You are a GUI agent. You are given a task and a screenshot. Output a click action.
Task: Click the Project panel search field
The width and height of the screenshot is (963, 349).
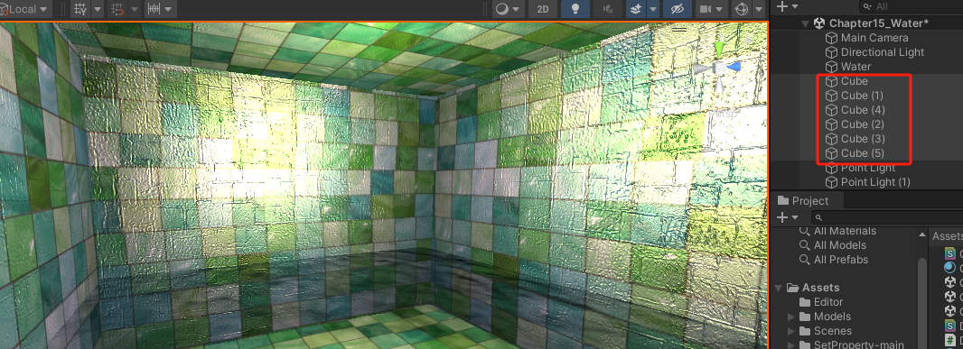pyautogui.click(x=887, y=217)
